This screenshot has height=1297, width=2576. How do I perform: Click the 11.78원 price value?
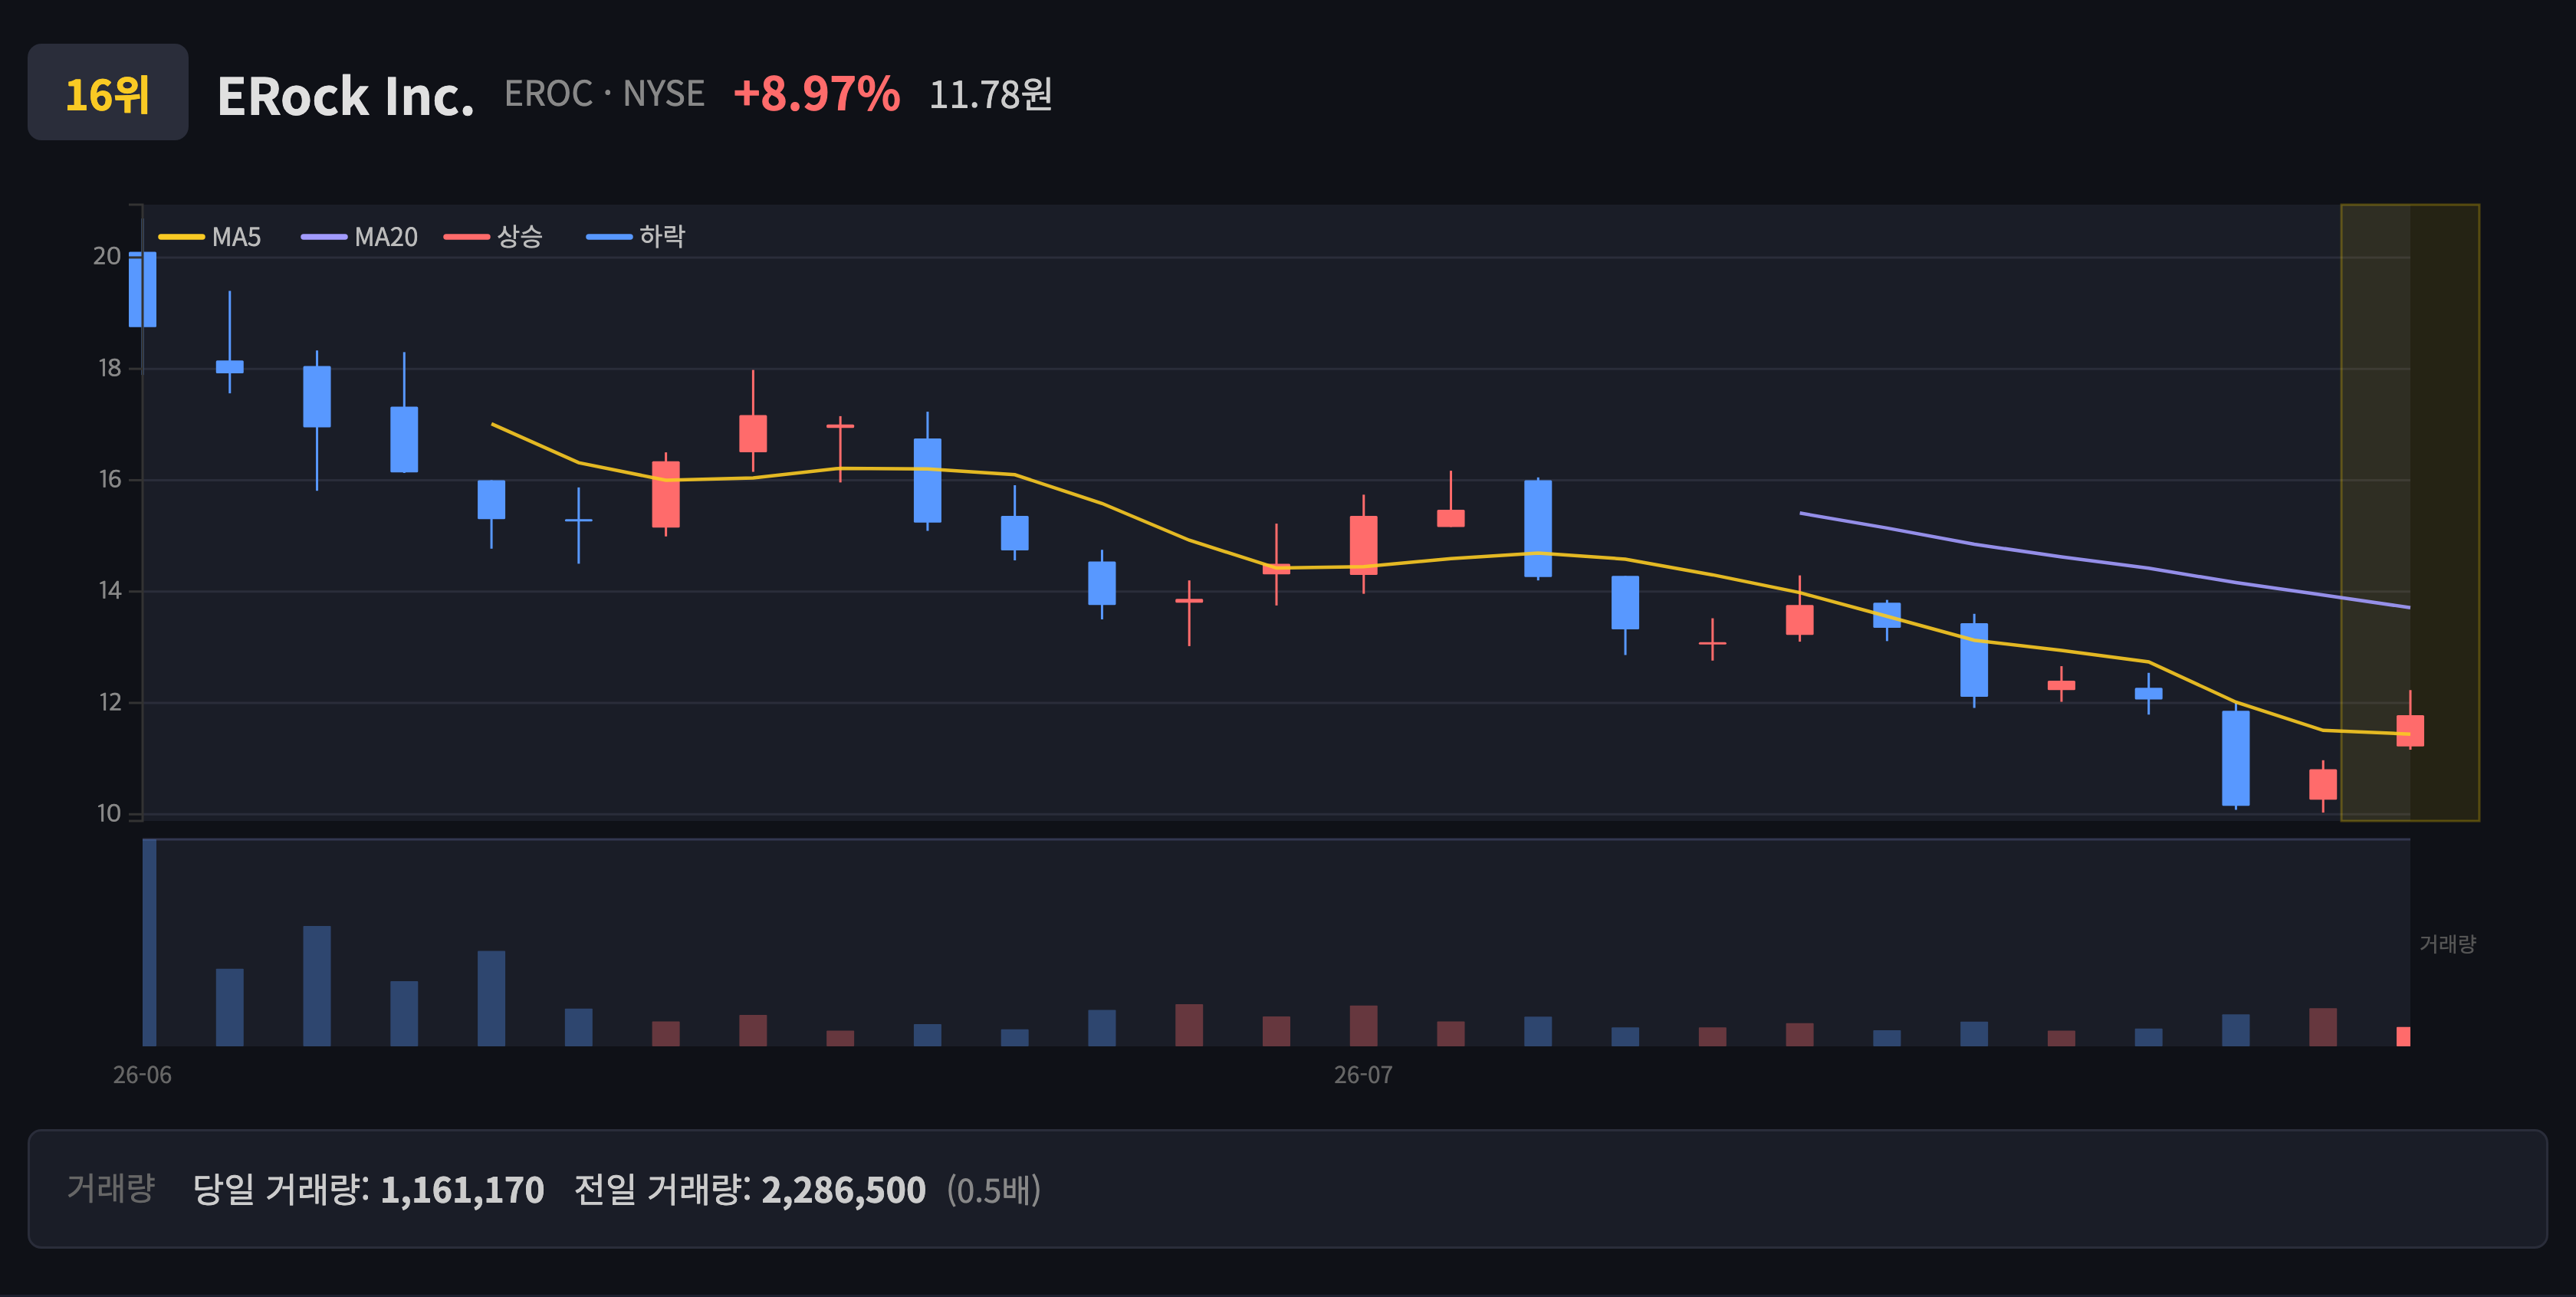click(990, 95)
